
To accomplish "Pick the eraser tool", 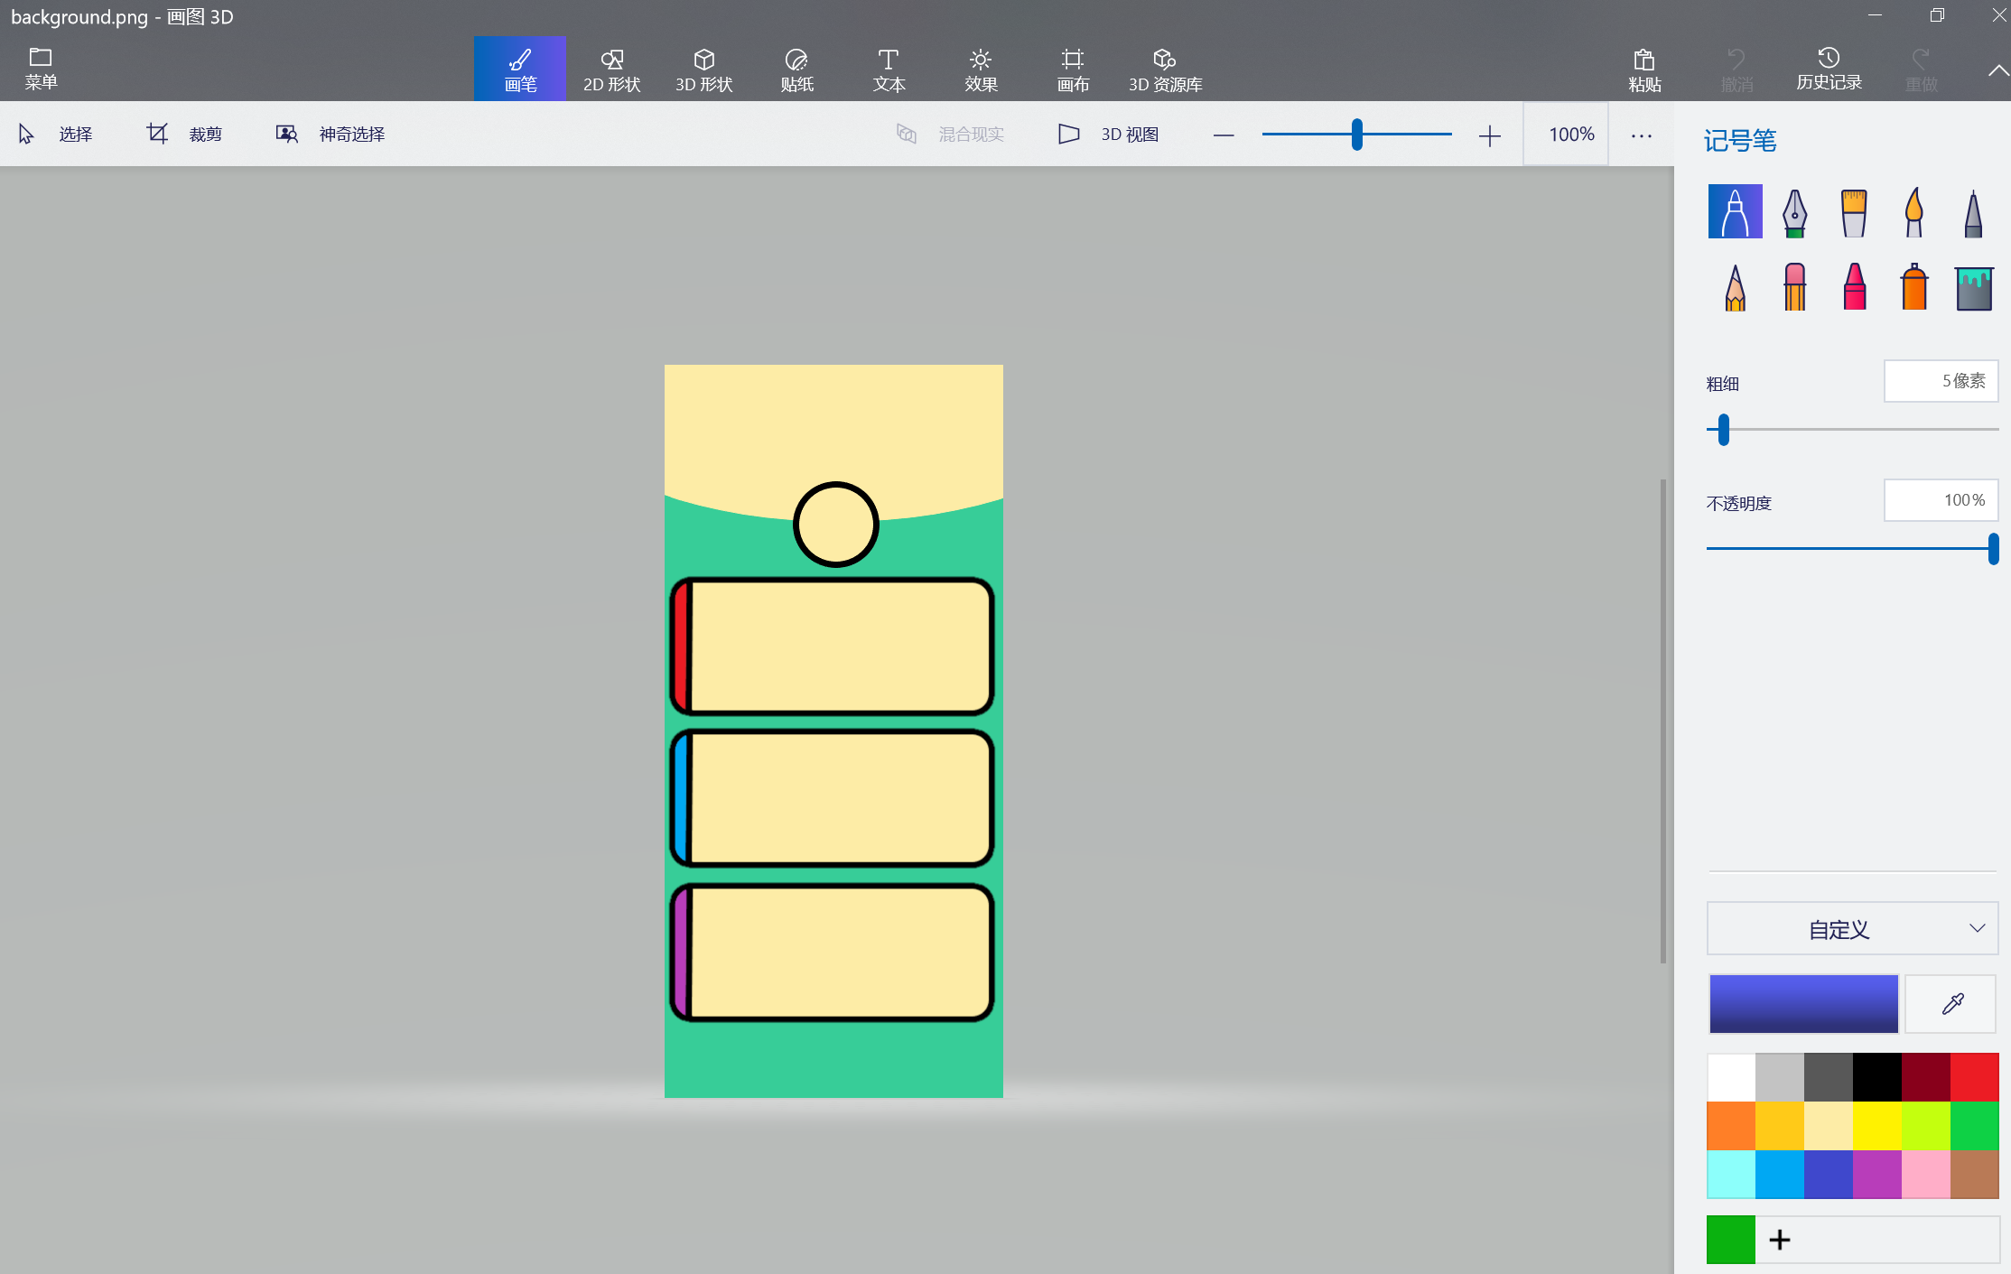I will coord(1794,288).
